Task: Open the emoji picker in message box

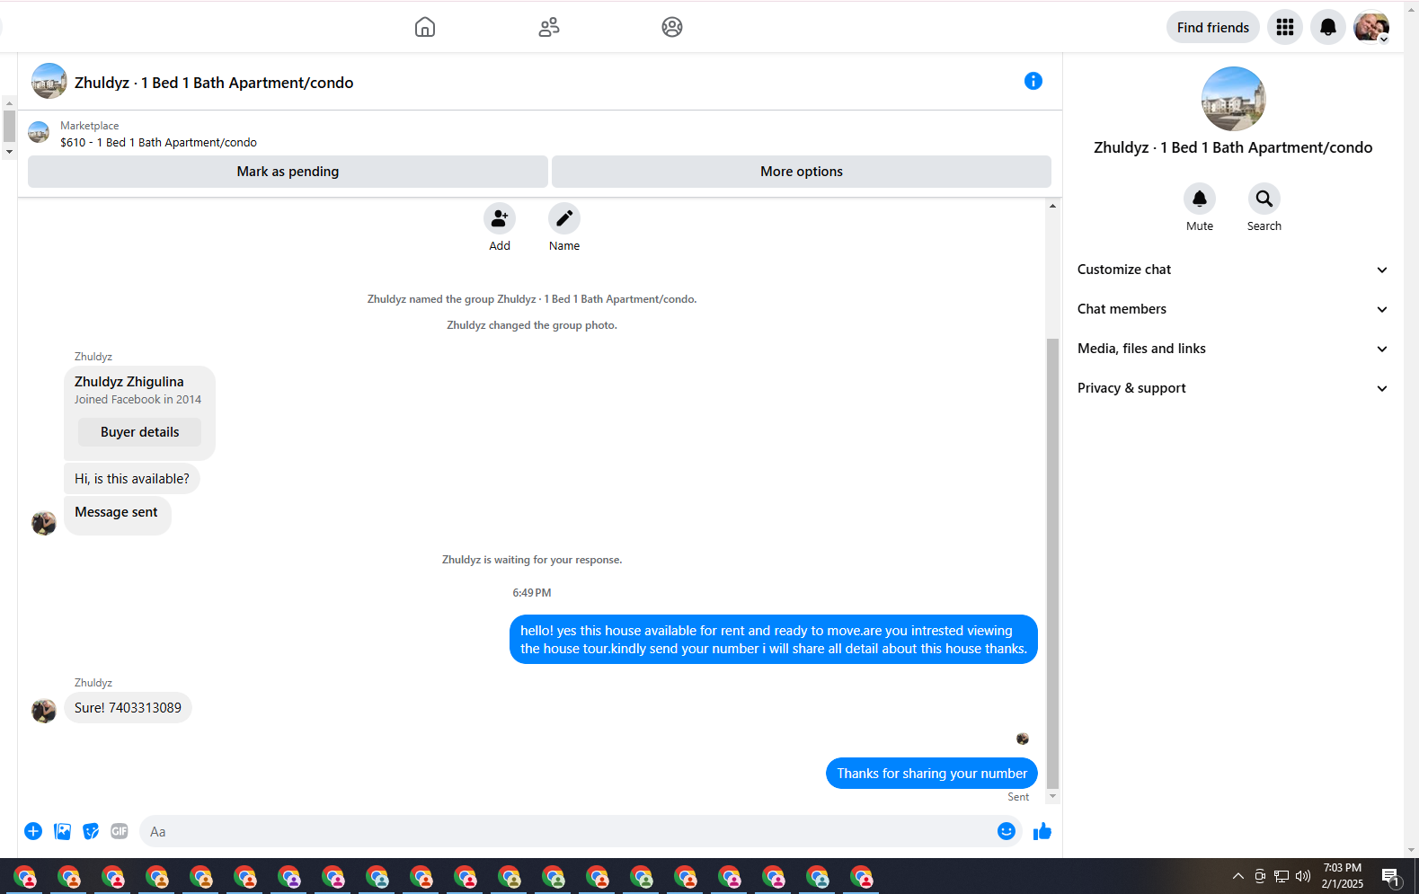Action: 1007,831
